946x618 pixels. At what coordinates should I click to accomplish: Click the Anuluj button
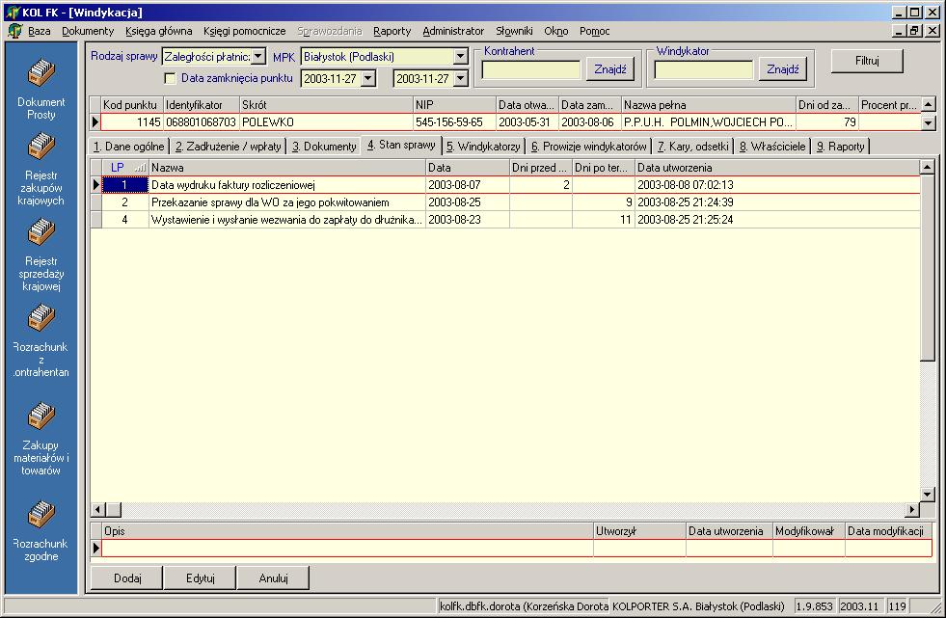click(x=273, y=578)
